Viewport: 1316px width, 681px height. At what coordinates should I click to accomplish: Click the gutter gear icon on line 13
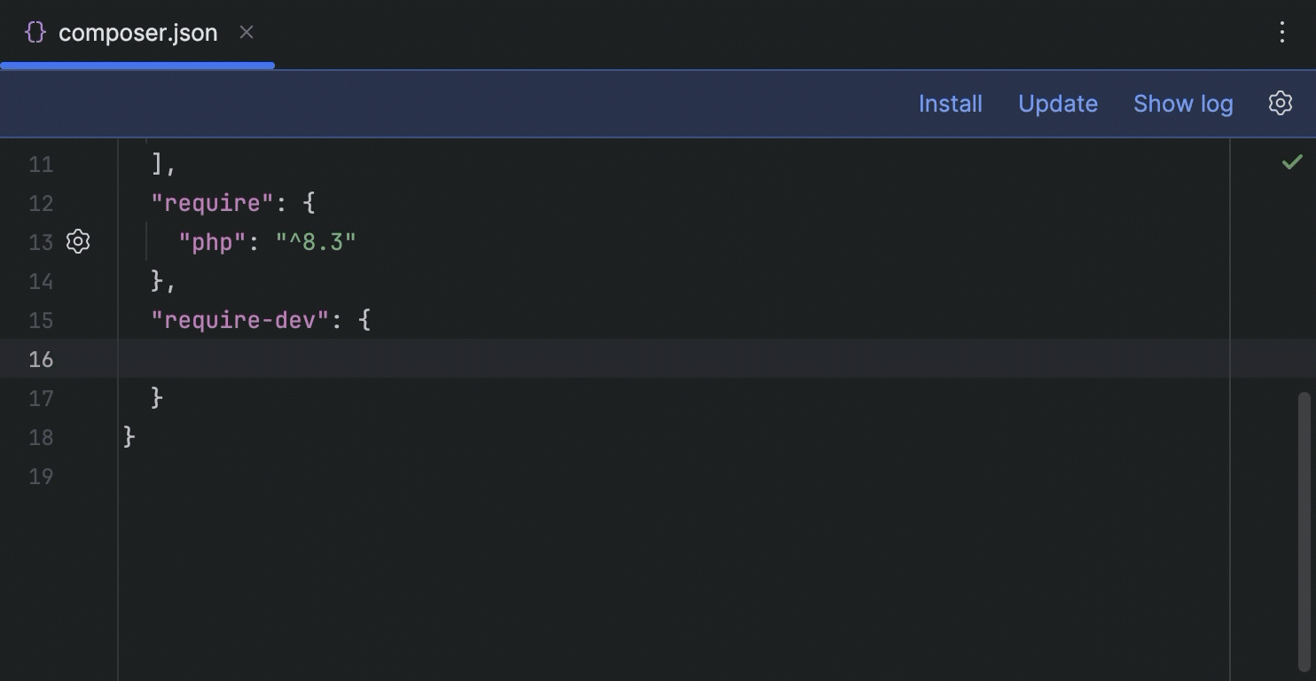point(78,241)
